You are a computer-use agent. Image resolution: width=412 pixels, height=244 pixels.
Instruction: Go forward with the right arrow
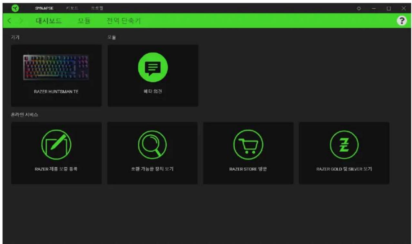(x=21, y=21)
